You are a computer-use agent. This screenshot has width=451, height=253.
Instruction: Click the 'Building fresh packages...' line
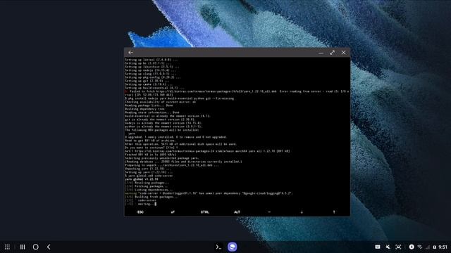(152, 197)
